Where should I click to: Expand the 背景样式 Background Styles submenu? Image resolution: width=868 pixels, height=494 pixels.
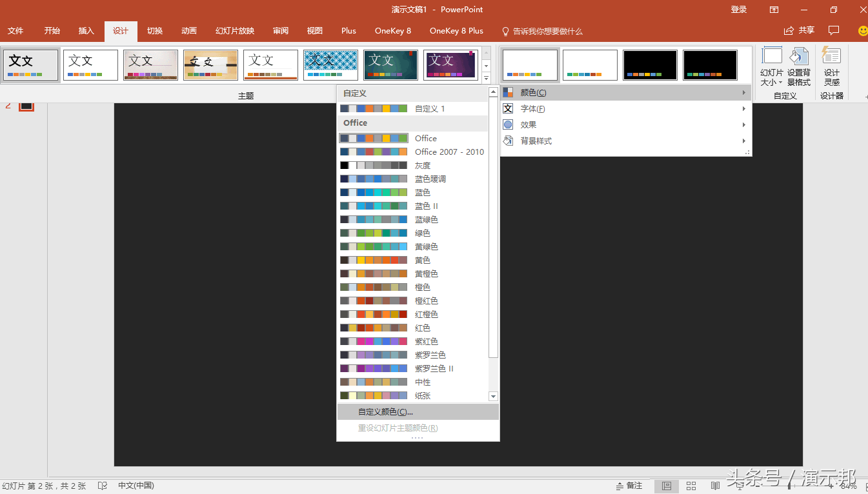click(x=625, y=141)
